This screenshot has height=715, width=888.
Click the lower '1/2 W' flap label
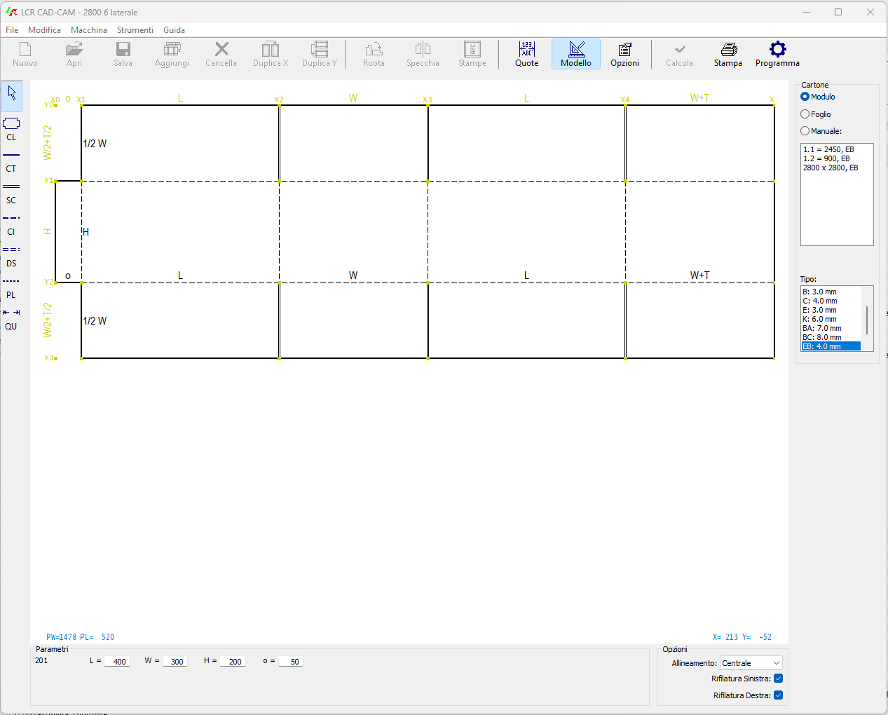[95, 321]
